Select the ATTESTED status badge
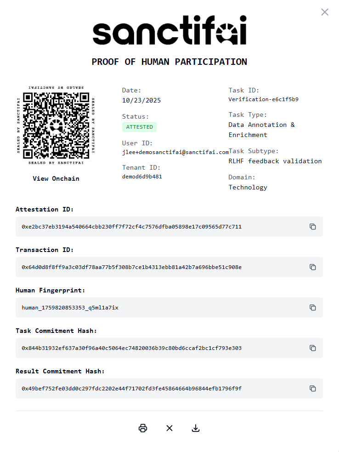This screenshot has height=452, width=339. click(139, 127)
